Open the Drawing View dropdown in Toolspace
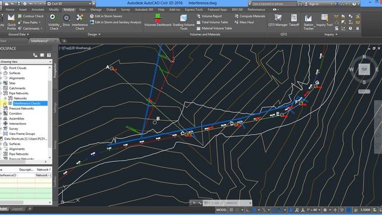This screenshot has height=215, width=382. click(26, 62)
